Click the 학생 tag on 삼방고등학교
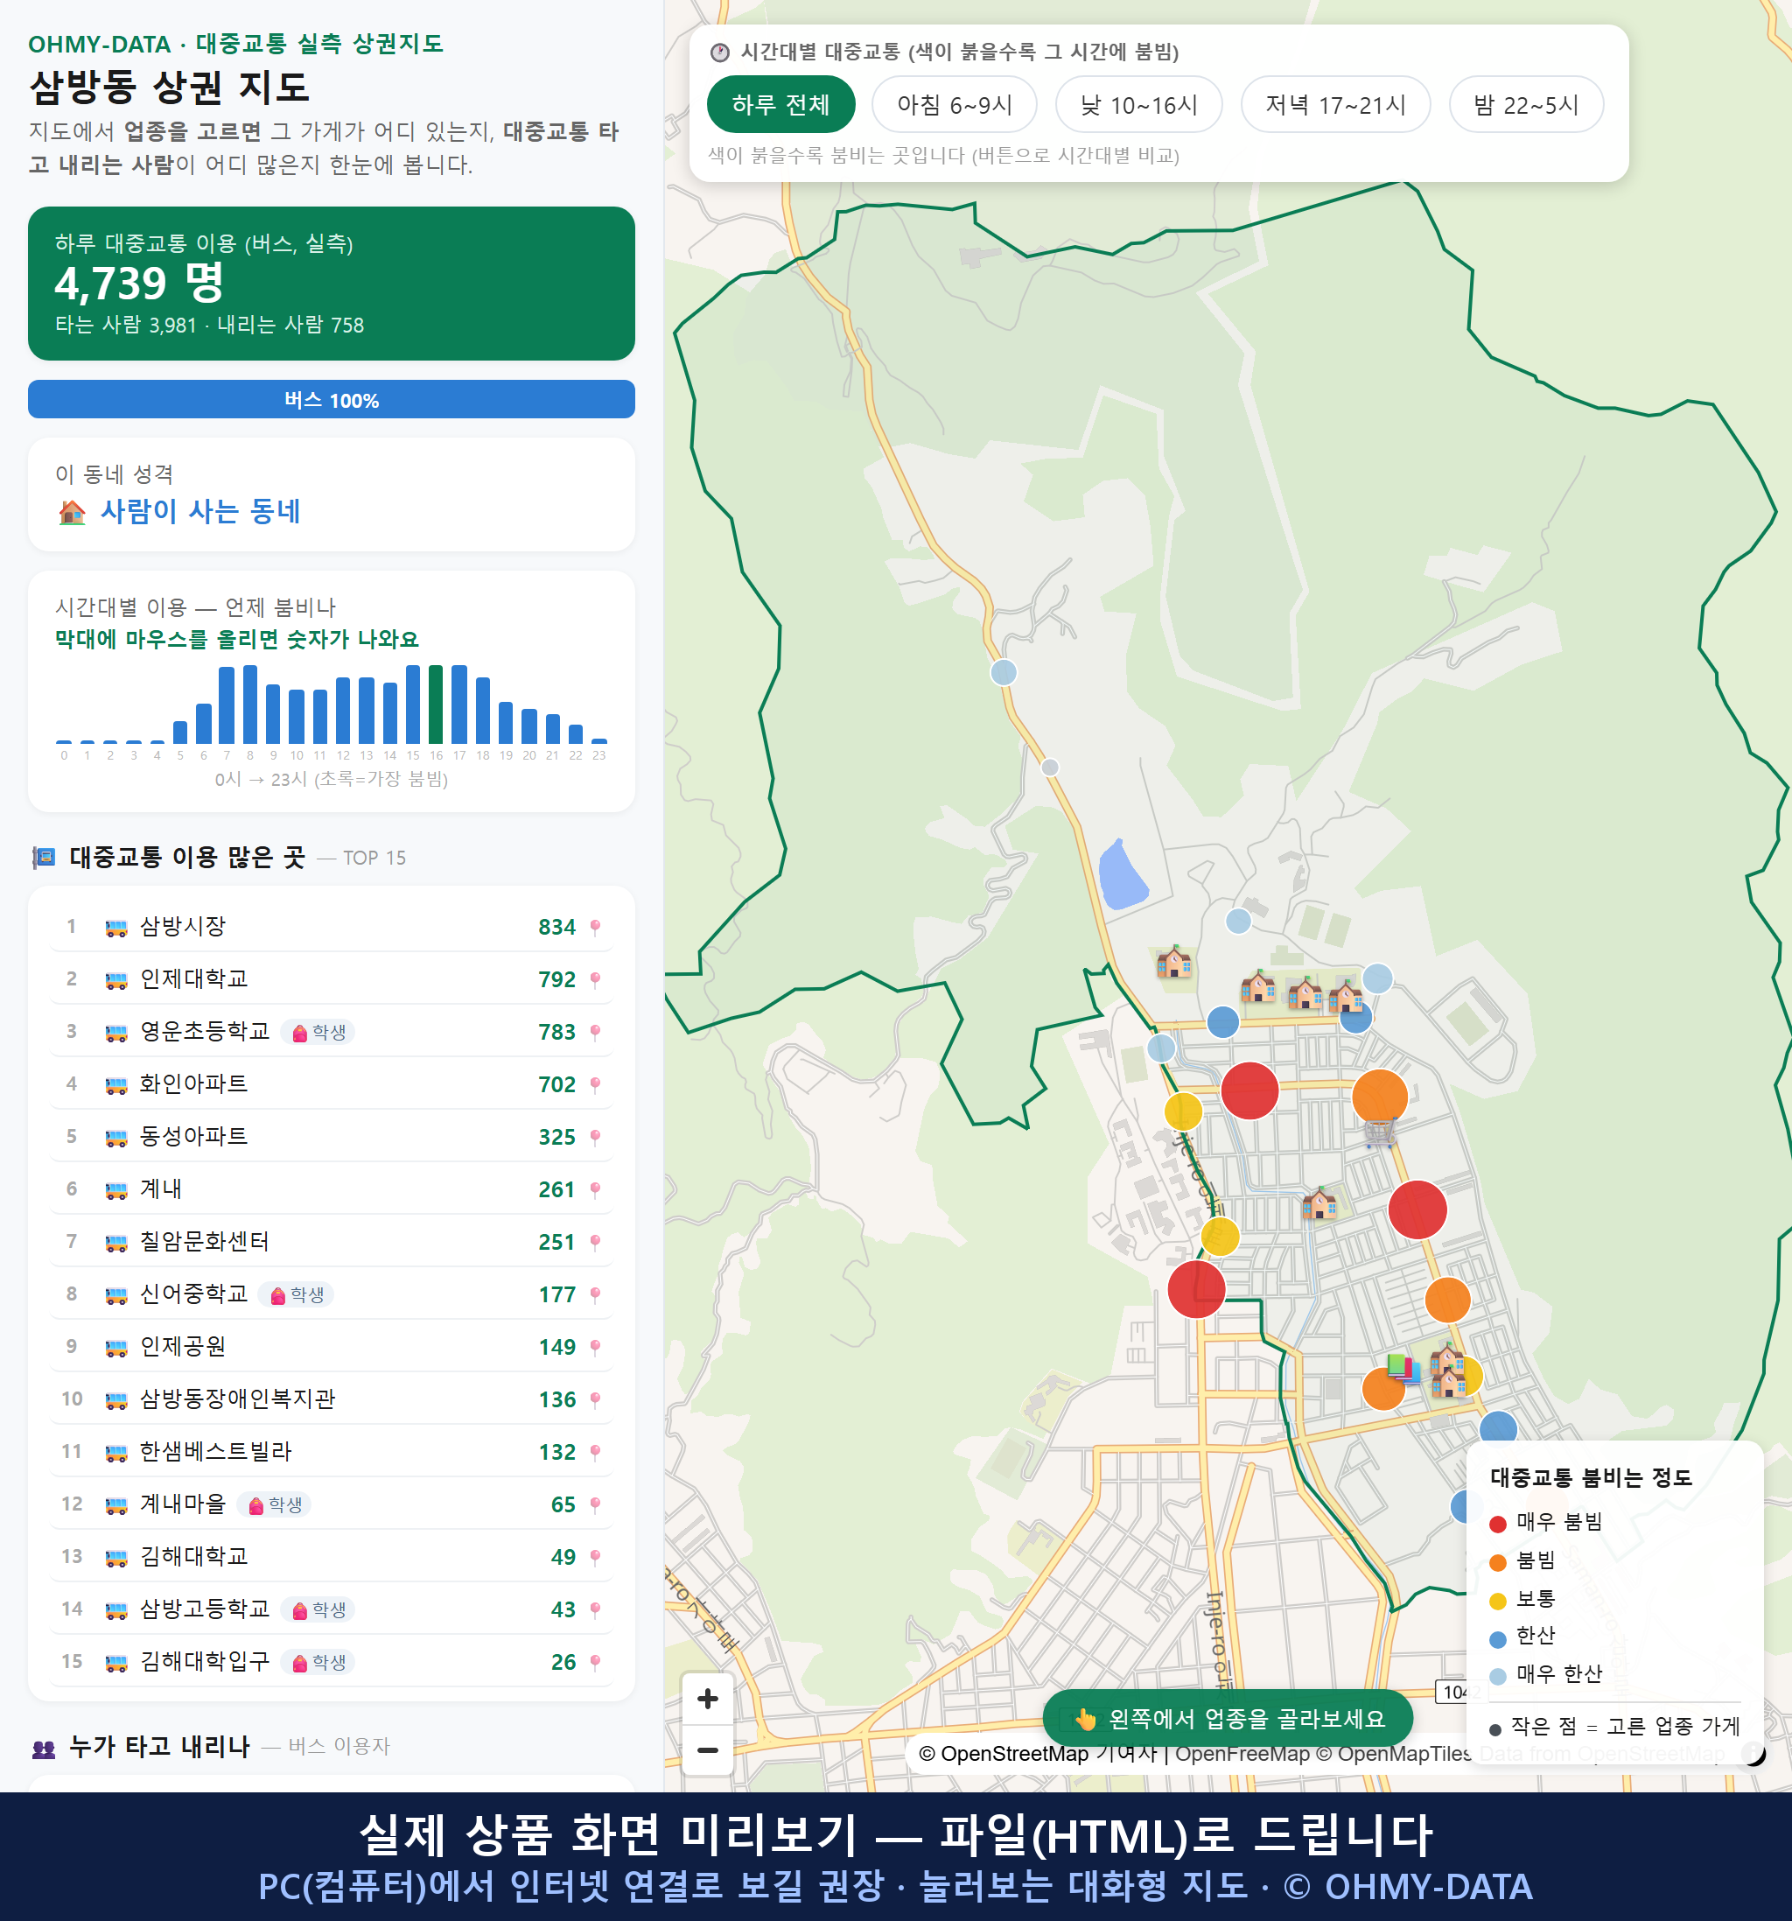The width and height of the screenshot is (1792, 1921). click(x=318, y=1609)
